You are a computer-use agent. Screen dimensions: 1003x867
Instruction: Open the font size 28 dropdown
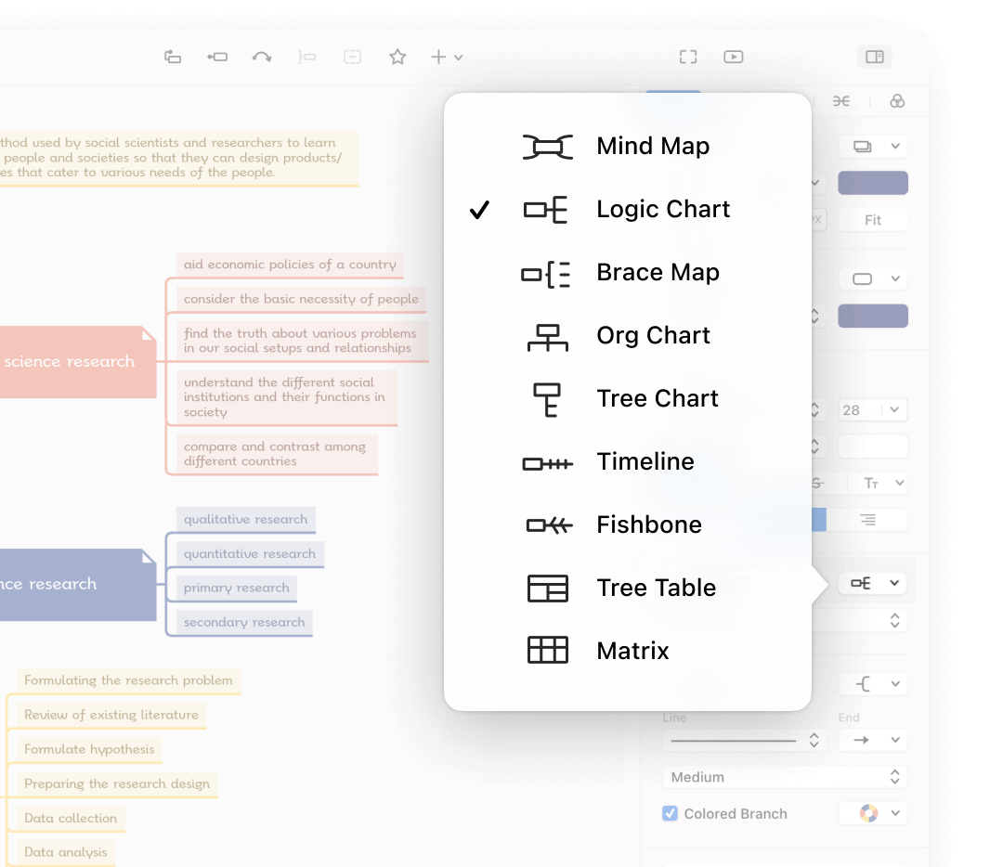(873, 409)
